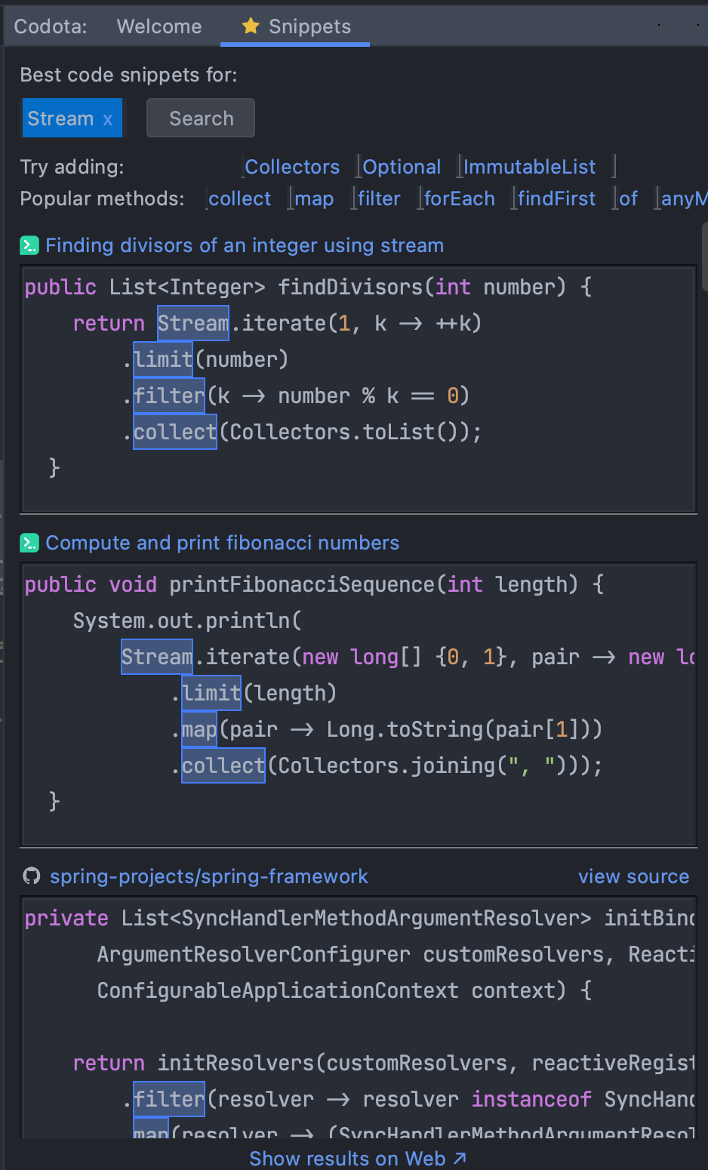Click the vertical scrollbar thumb

[704, 257]
